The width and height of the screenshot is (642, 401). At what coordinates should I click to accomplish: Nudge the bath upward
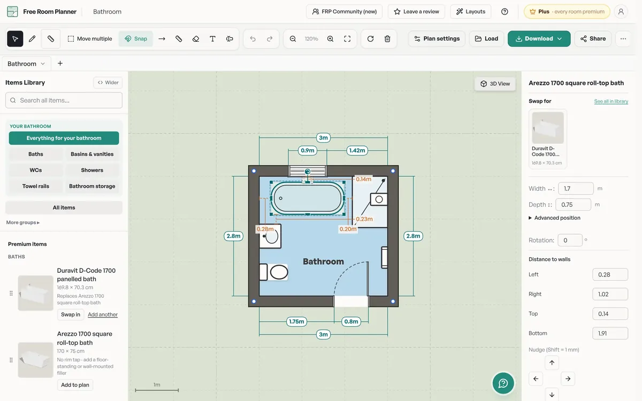click(x=552, y=363)
